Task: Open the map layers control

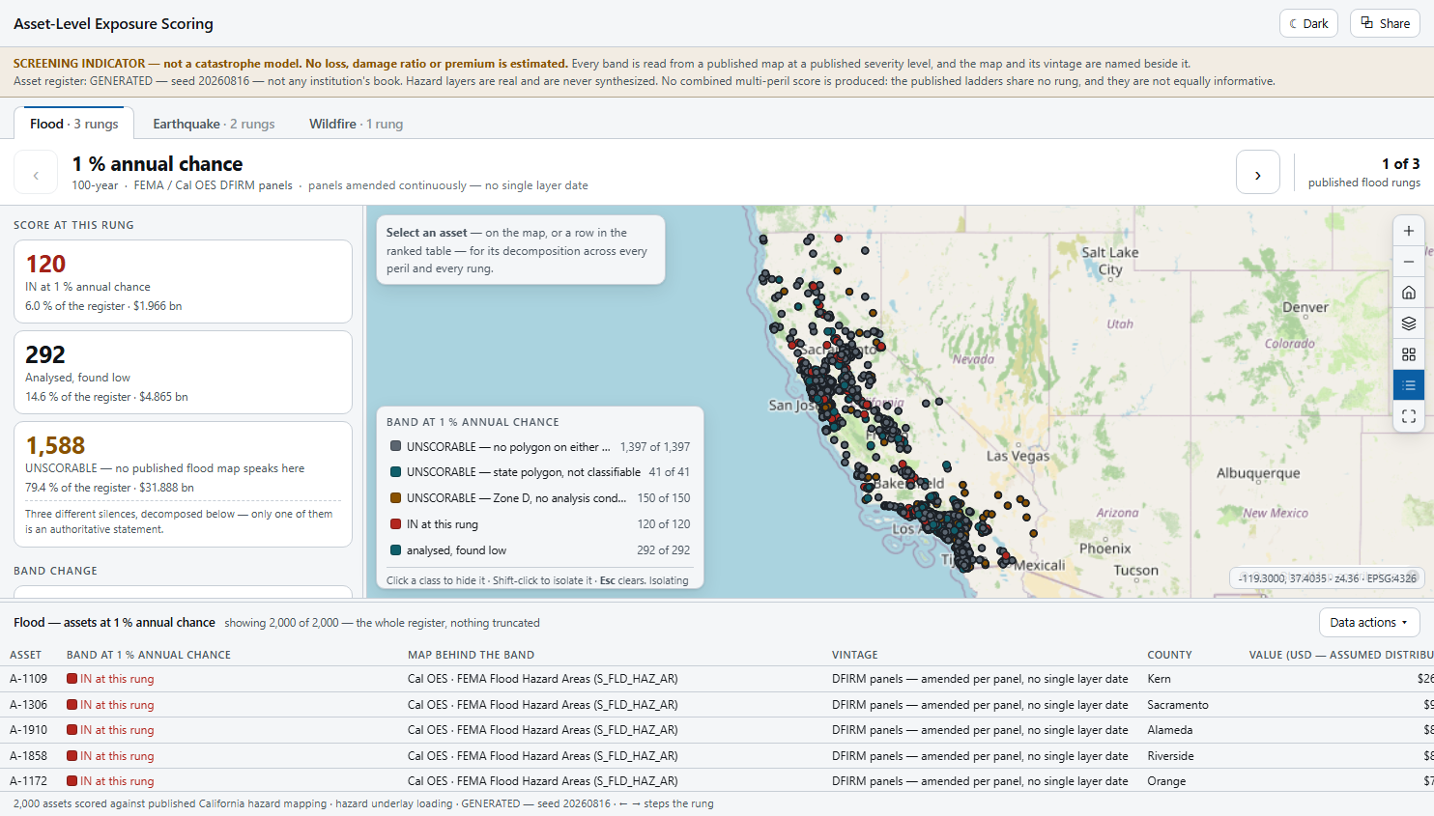Action: [1408, 324]
